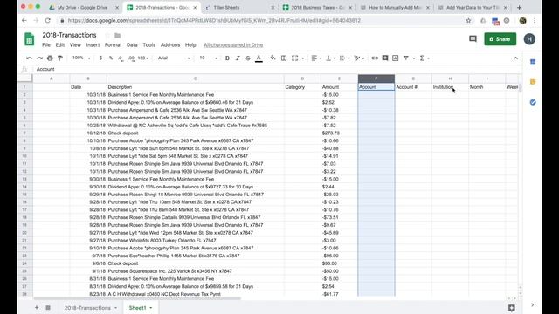The image size is (559, 314).
Task: Open the zoom level dropdown
Action: point(81,58)
